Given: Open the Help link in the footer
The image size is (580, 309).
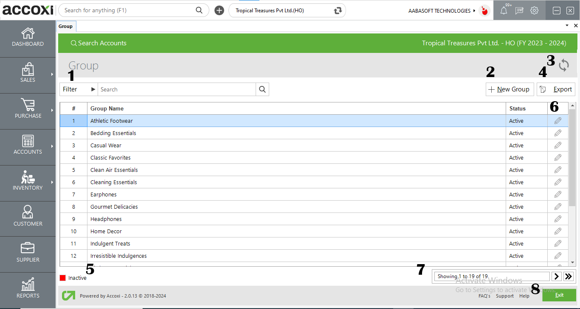Looking at the screenshot, I should click(524, 296).
